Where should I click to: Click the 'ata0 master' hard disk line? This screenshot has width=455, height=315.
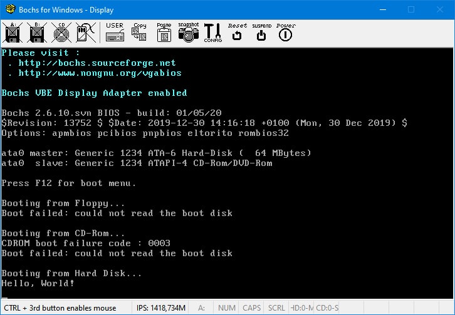coord(157,153)
